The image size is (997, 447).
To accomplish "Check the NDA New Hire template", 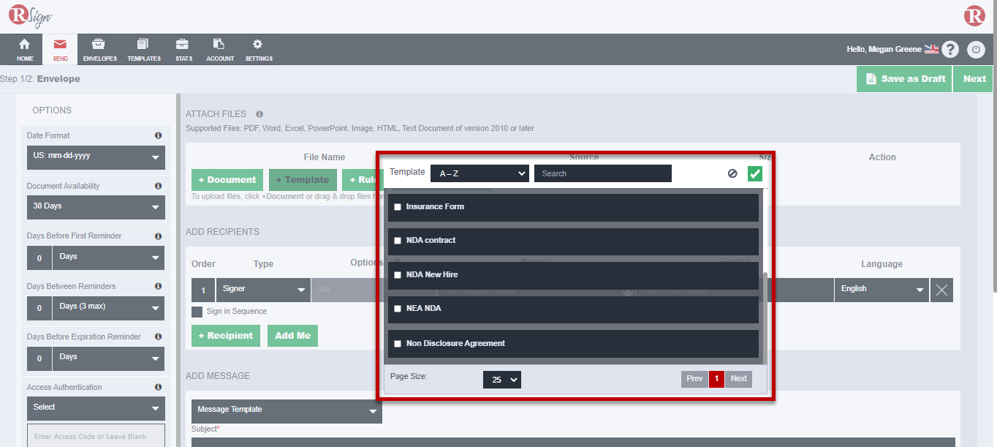I will tap(398, 275).
